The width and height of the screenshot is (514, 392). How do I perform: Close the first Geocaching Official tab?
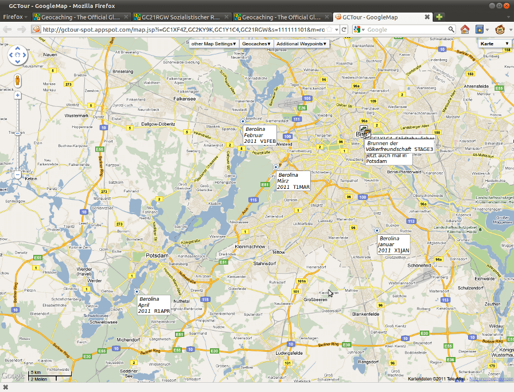coord(126,17)
